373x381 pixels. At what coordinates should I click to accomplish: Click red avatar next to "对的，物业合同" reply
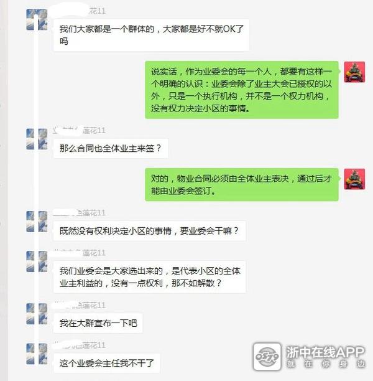[x=354, y=179]
